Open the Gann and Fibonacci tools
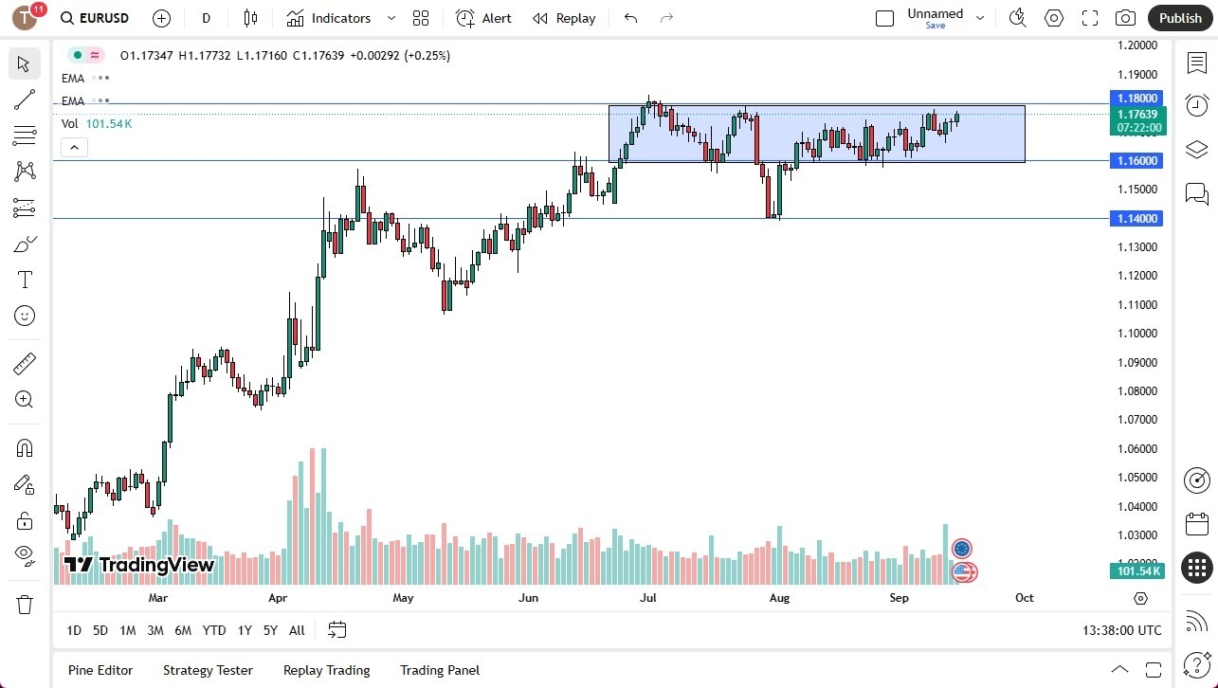The height and width of the screenshot is (688, 1218). (x=24, y=135)
